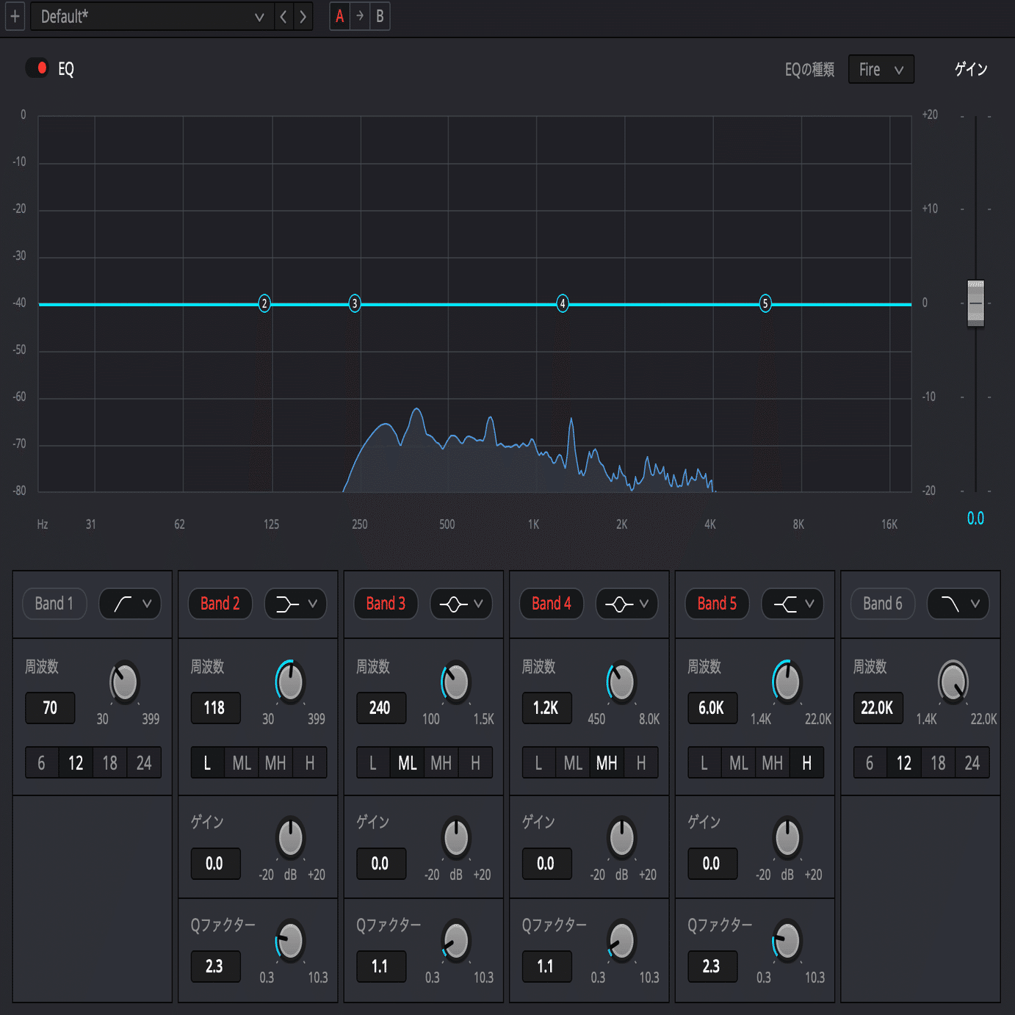Screen dimensions: 1015x1015
Task: Click the Band 2 gain knob
Action: [x=290, y=837]
